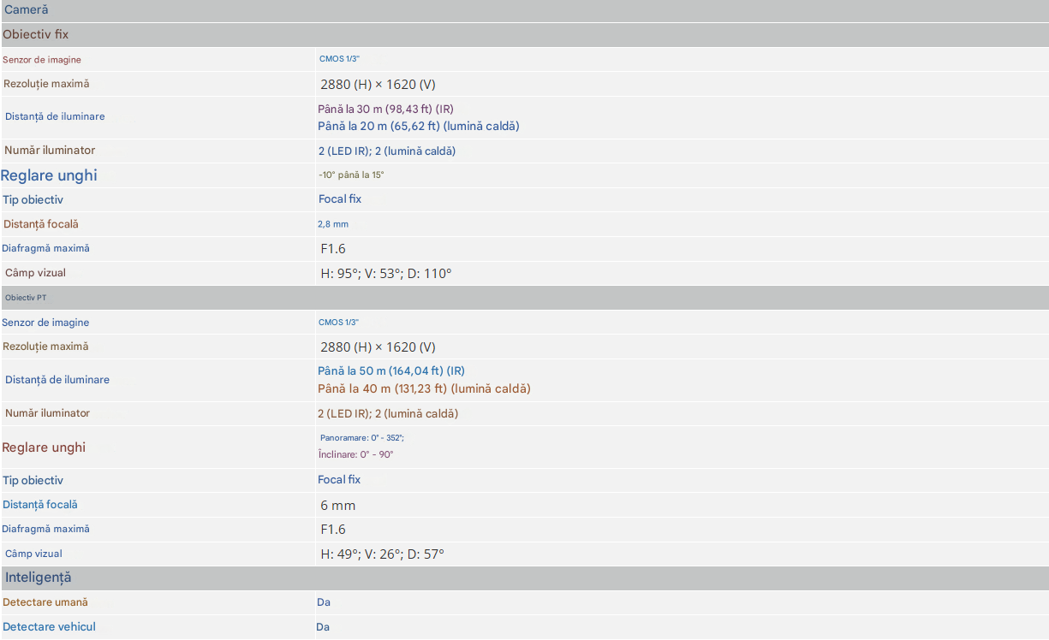1049x640 pixels.
Task: Select field of view H: 49°; V: 26°; D: 57°
Action: pos(382,554)
